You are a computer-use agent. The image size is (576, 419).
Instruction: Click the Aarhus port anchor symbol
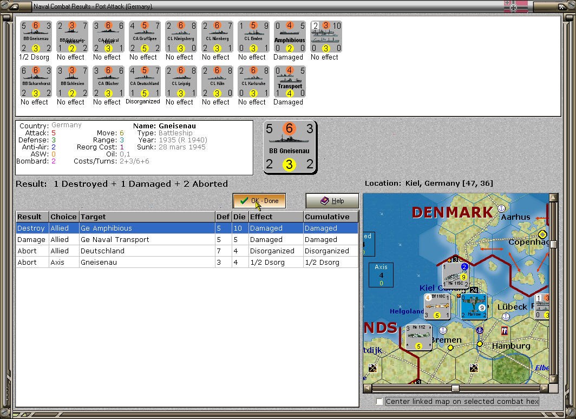[501, 208]
